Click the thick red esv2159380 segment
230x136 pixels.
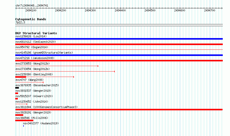click(x=21, y=77)
